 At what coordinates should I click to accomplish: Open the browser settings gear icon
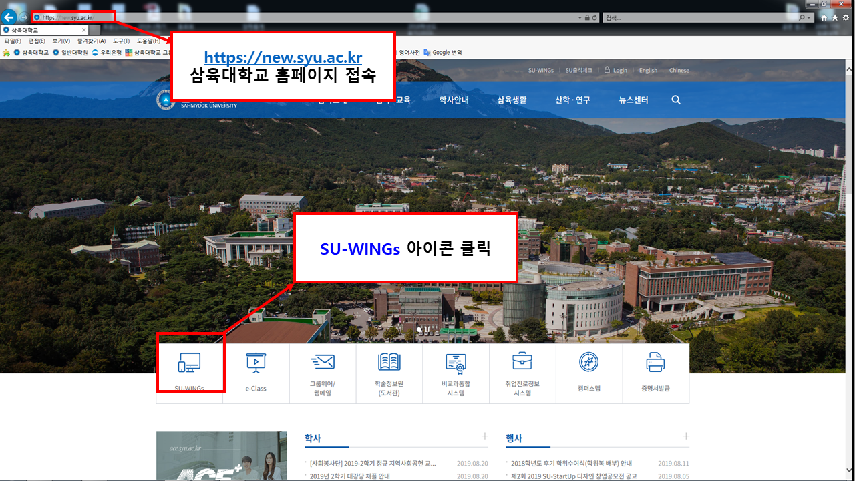pos(846,17)
